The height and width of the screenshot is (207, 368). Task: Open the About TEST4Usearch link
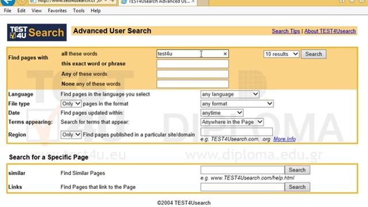[x=330, y=31]
